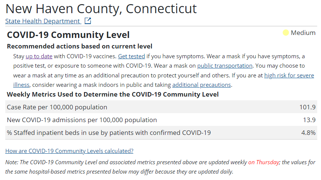Open the 'public transportation' link
Image resolution: width=321 pixels, height=180 pixels.
225,66
